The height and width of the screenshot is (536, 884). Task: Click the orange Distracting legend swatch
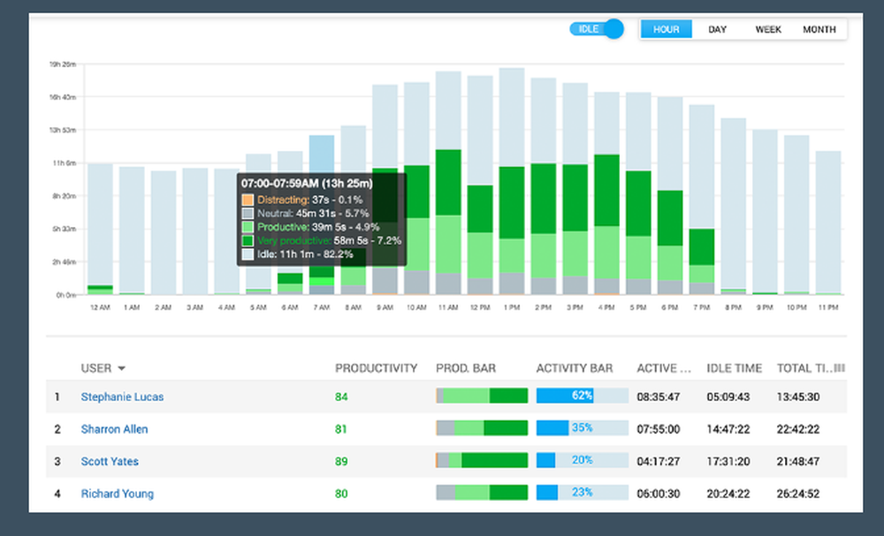(x=248, y=200)
